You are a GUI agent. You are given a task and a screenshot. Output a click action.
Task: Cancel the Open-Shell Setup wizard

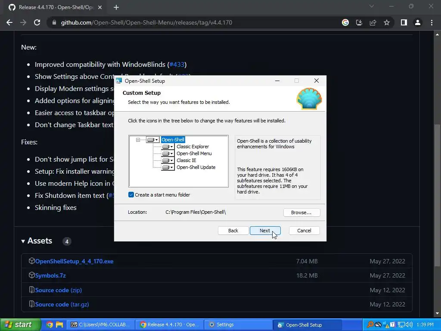click(304, 231)
